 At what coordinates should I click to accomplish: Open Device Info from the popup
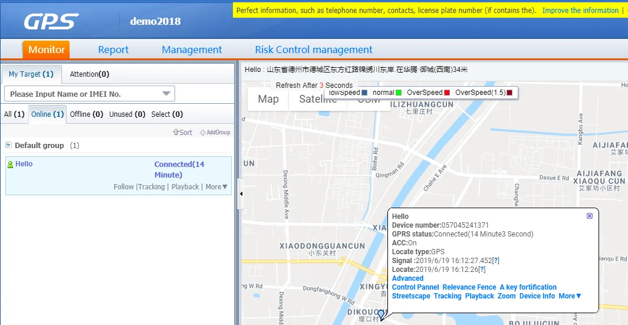click(x=537, y=296)
